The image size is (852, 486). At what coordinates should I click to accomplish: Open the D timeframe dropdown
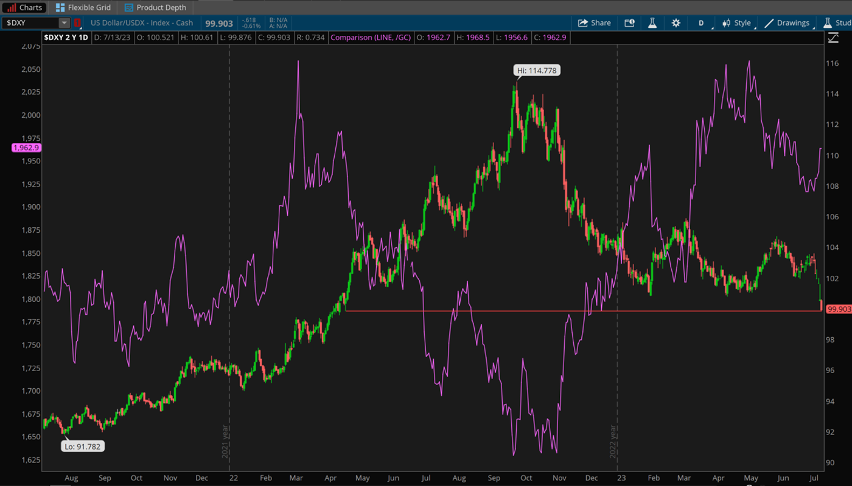click(x=701, y=23)
